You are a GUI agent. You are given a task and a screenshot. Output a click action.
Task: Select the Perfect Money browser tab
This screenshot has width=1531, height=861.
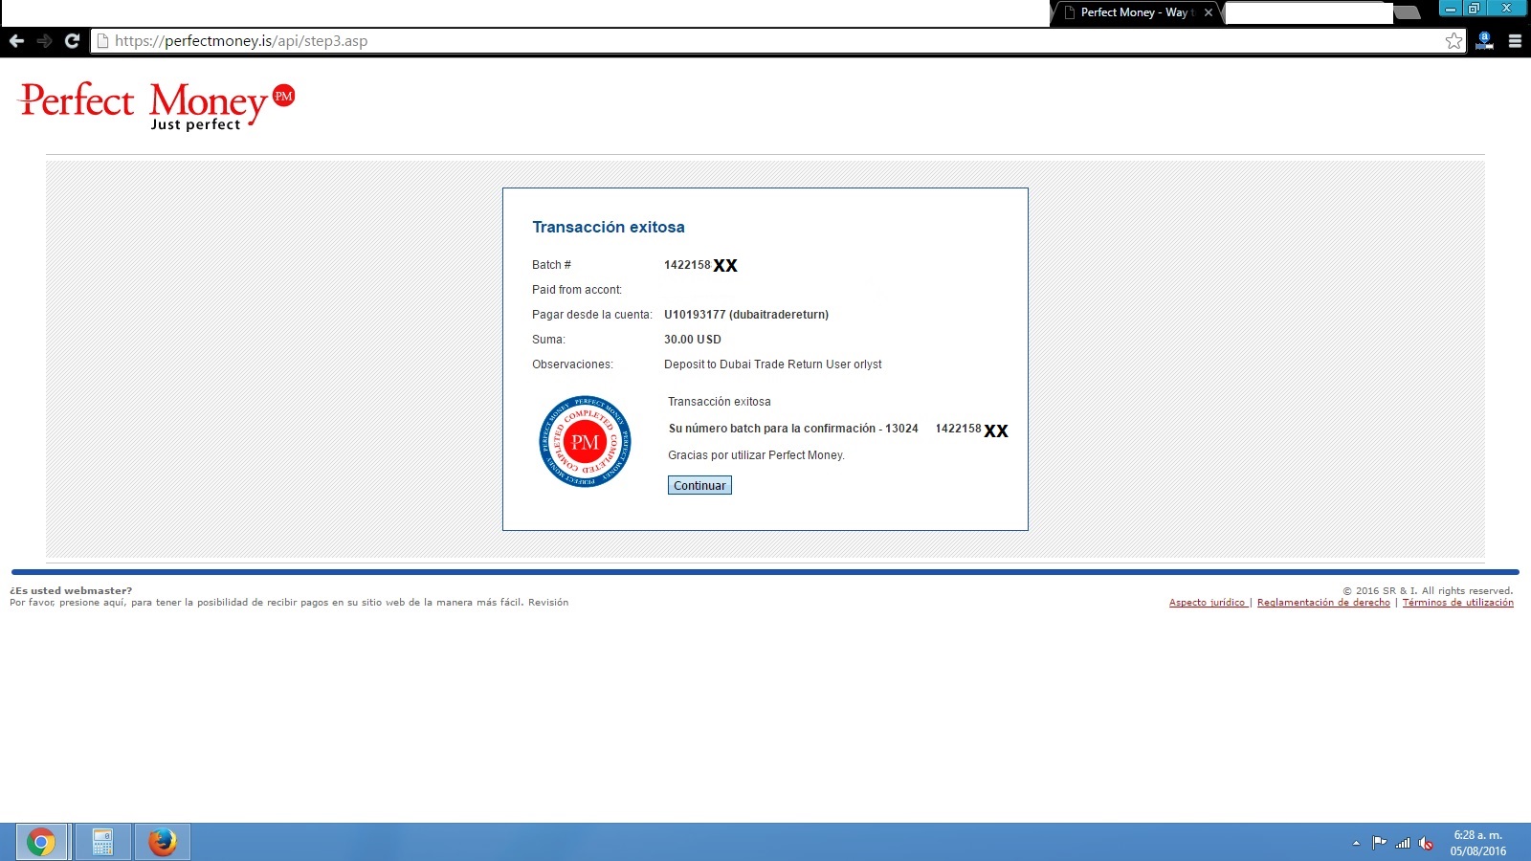[1132, 12]
